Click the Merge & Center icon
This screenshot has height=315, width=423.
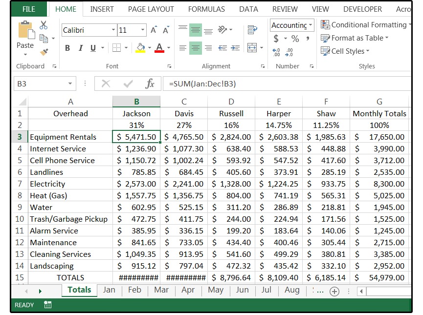tap(252, 48)
